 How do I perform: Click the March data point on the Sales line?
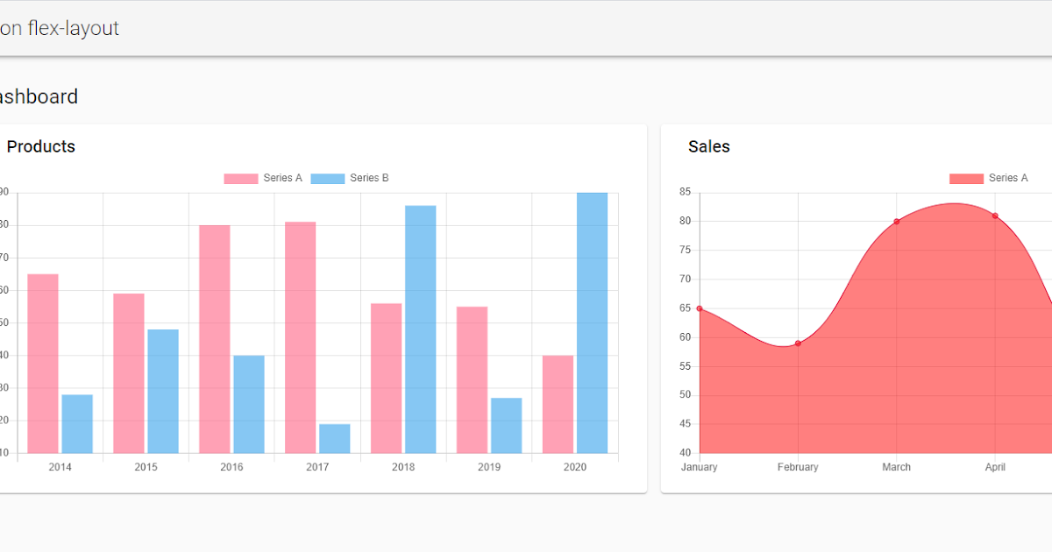[896, 222]
